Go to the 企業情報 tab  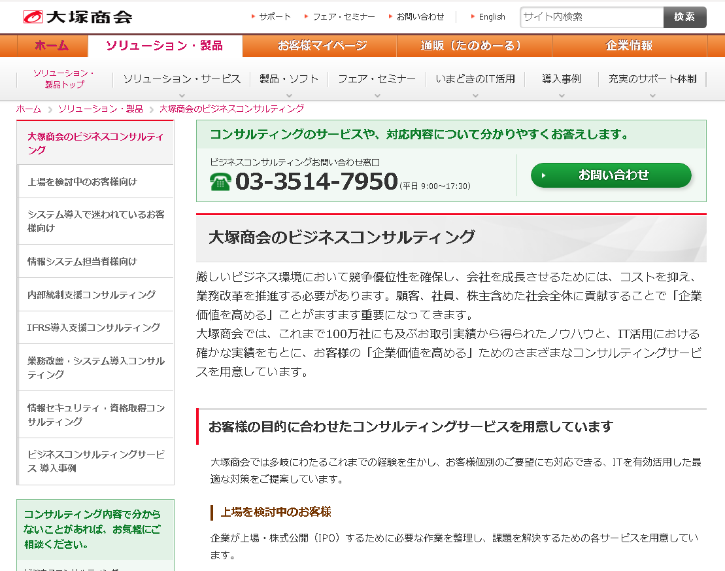(629, 46)
